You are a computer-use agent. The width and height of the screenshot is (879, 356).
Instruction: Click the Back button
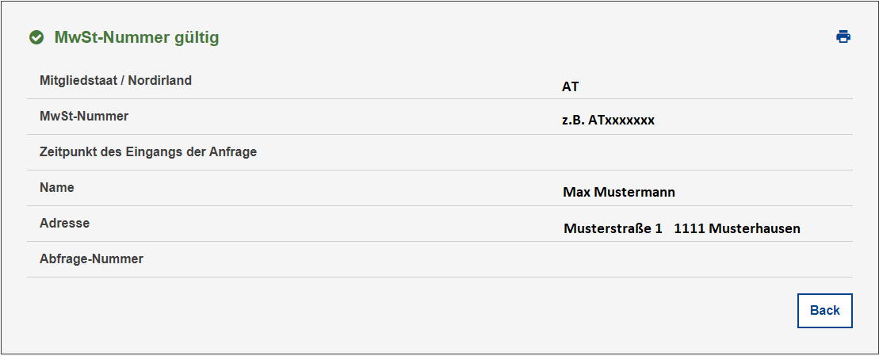click(x=824, y=311)
